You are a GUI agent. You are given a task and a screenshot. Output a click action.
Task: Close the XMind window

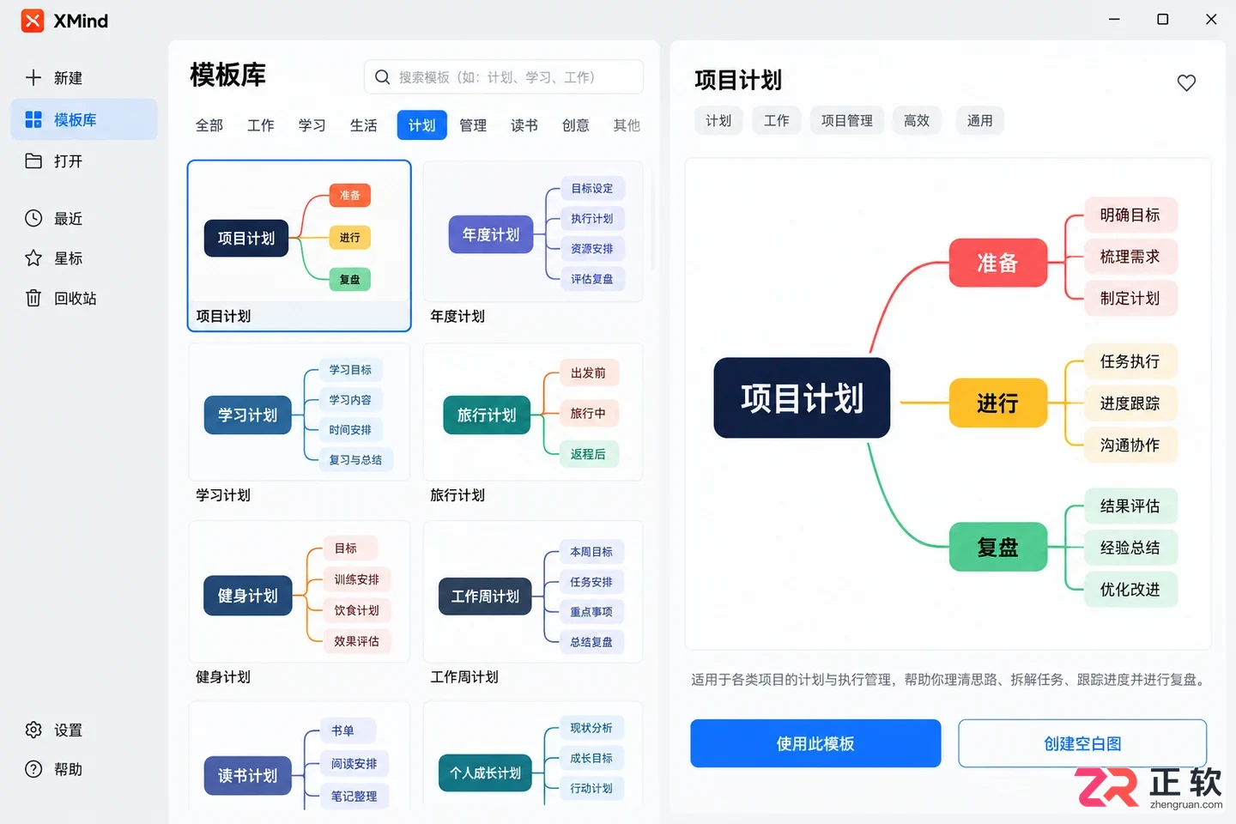click(1211, 19)
